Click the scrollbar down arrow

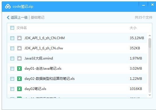pos(150,95)
